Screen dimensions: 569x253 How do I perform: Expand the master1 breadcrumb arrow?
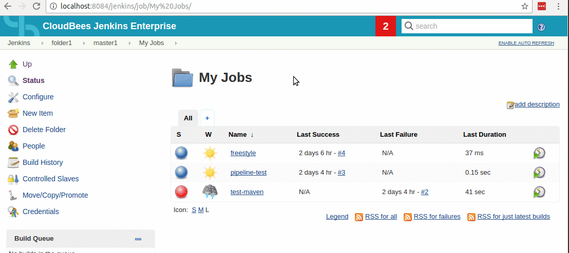tap(129, 43)
